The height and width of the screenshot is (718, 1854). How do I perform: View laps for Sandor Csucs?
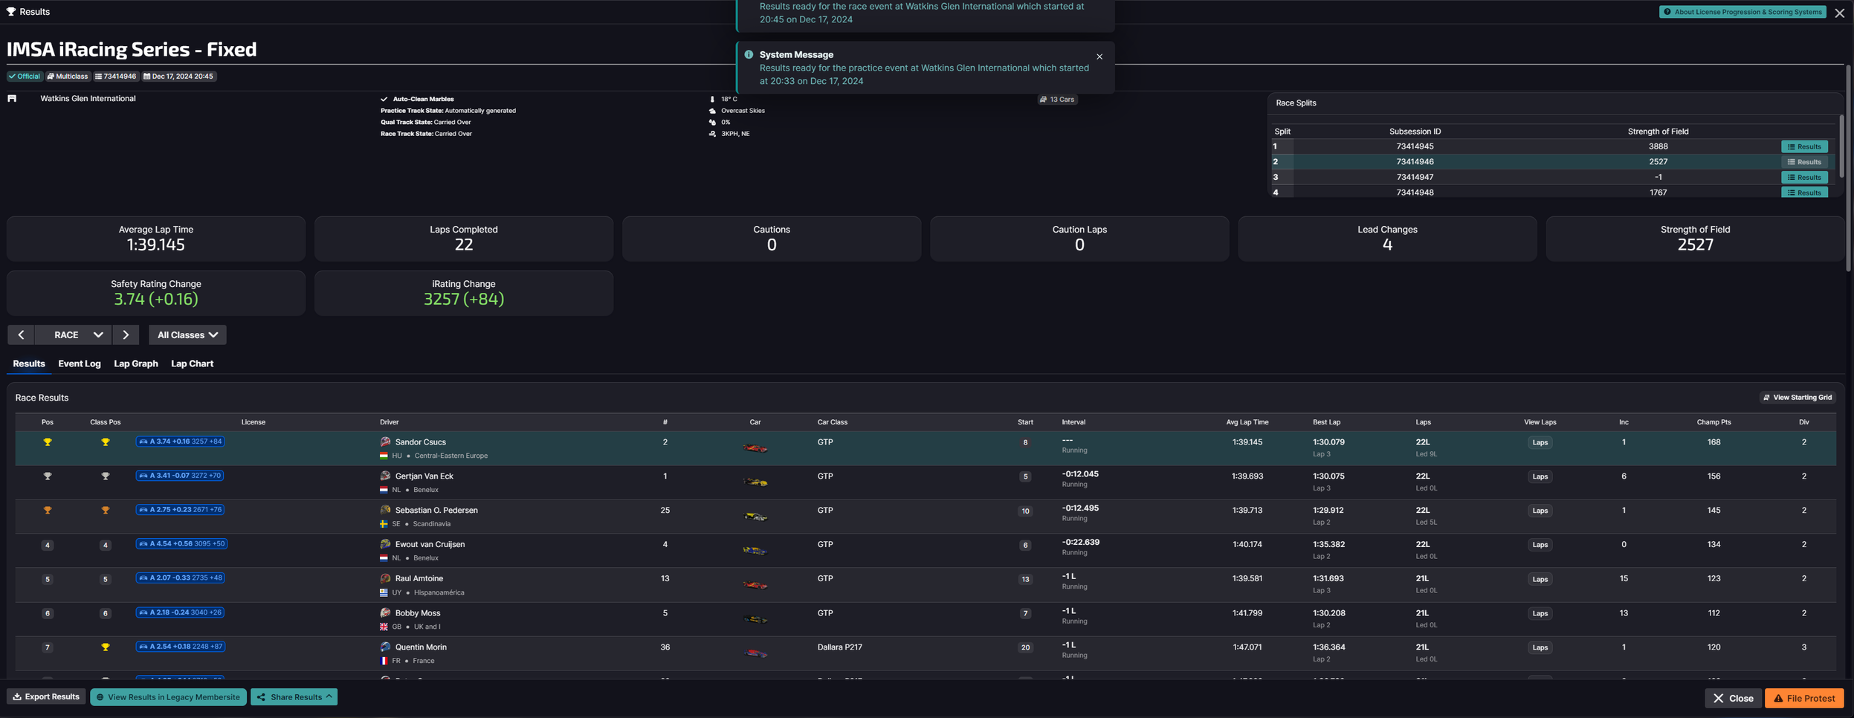coord(1540,442)
